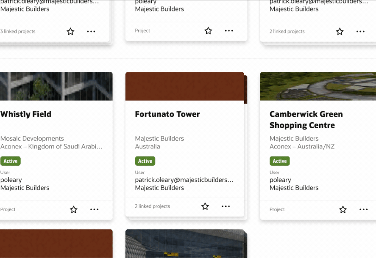Screen dimensions: 376x258
Task: Click the Project label on the Whistly Field card
Action: point(8,209)
